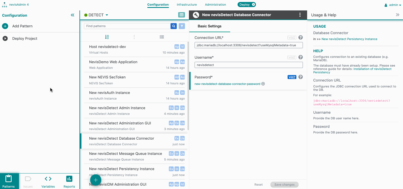Screen dimensions: 403x189
Task: Open help for Connection URL
Action: pos(301,38)
